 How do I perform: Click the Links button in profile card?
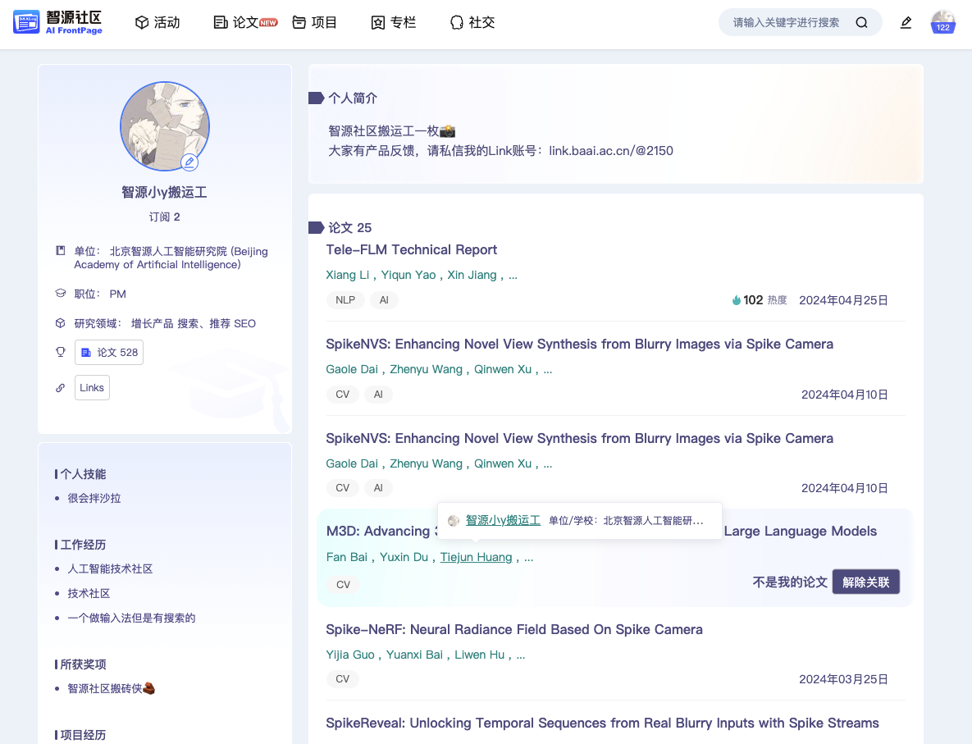92,388
